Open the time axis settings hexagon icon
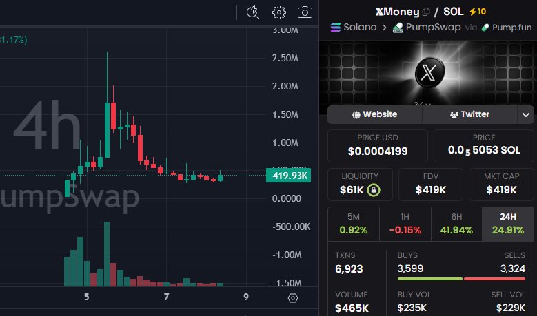 293,298
